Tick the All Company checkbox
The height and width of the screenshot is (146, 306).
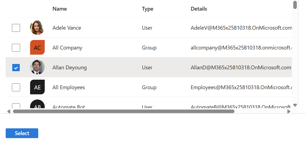coord(16,48)
